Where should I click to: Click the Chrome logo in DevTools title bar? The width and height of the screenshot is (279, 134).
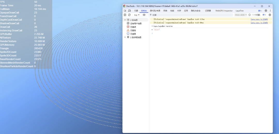point(124,6)
